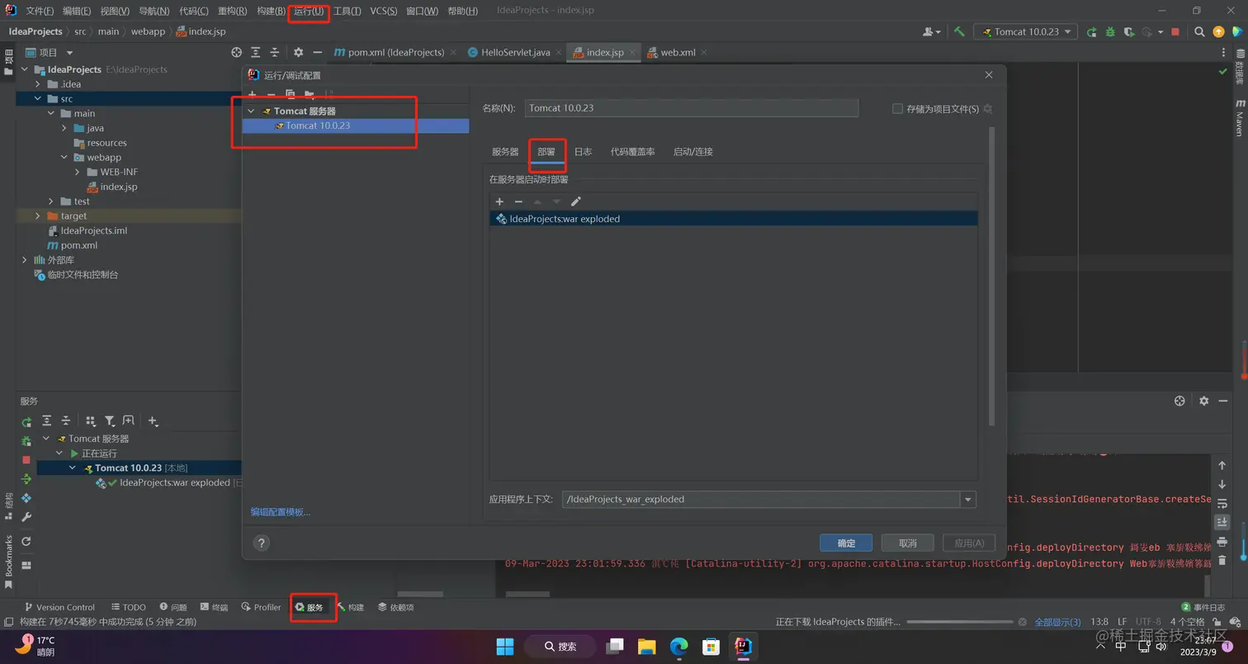Select IdeaProjects:war exploded in deployment list

[733, 219]
